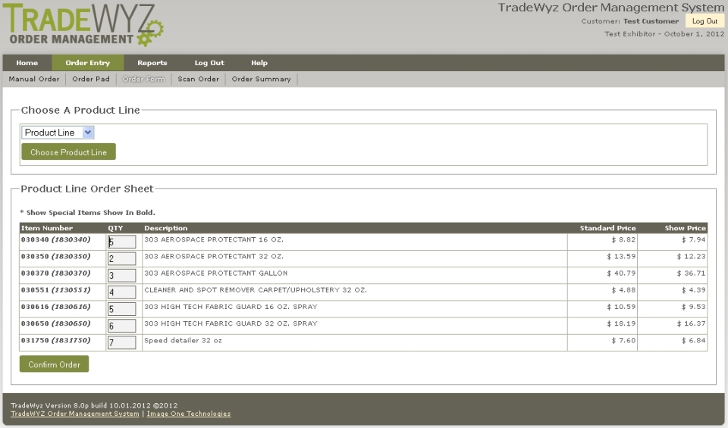Select QTY input for Carpet/Upholstery cleaner

pos(121,292)
